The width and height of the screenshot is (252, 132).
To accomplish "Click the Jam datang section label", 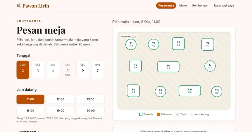I will coord(27,89).
